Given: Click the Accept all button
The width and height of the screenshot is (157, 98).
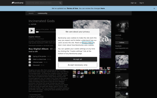Looking at the screenshot, I should 78,59.
